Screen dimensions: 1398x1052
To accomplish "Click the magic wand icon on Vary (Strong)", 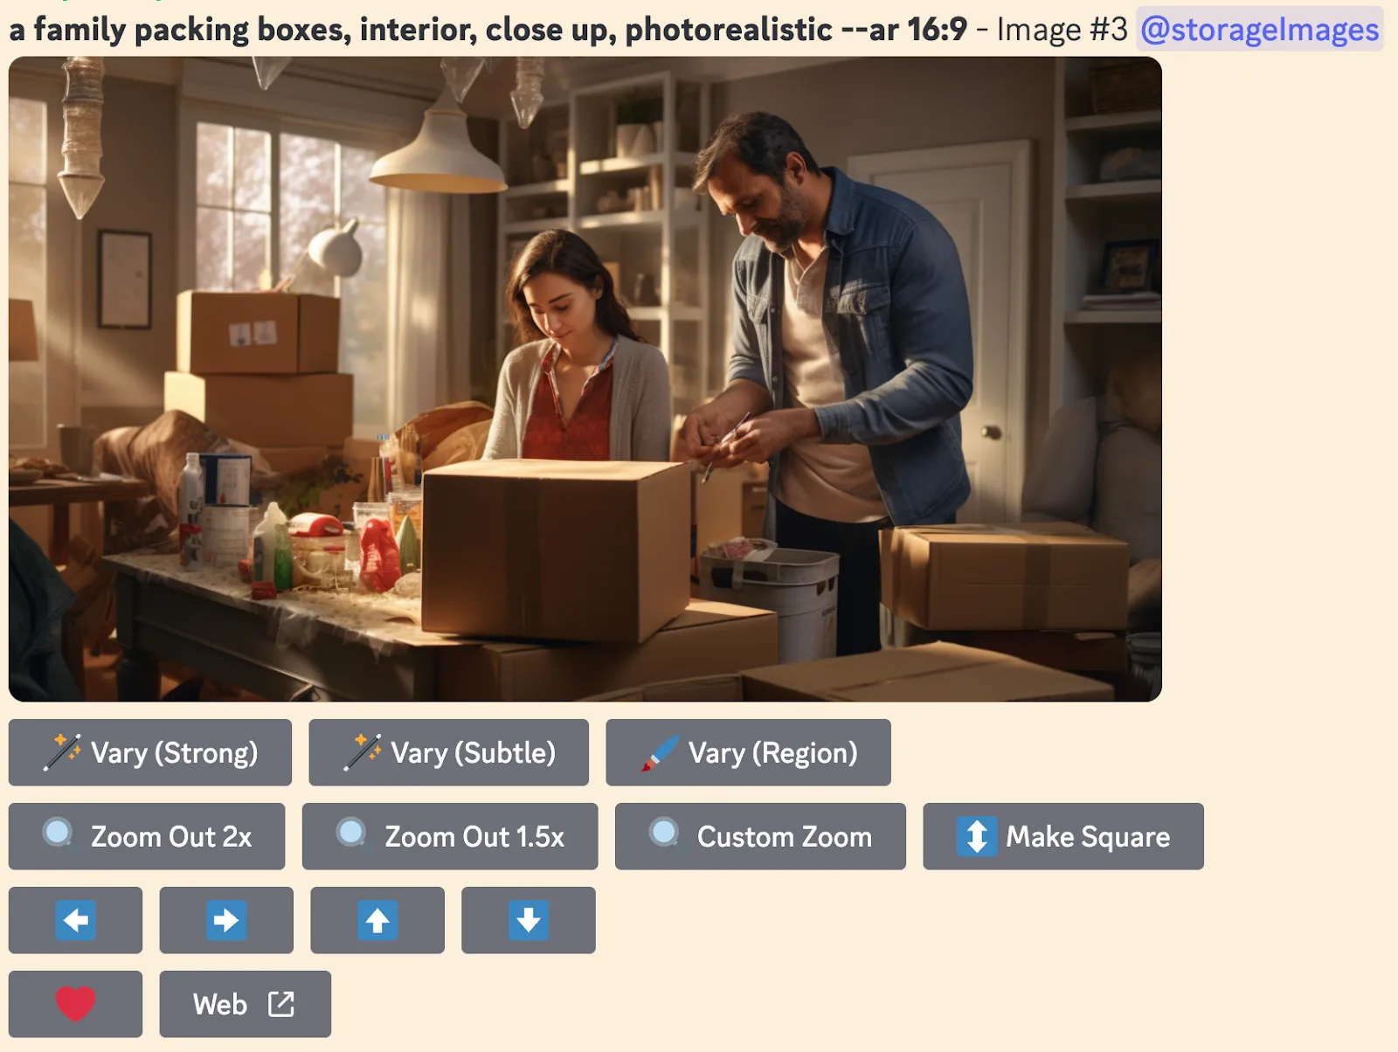I will pos(63,752).
